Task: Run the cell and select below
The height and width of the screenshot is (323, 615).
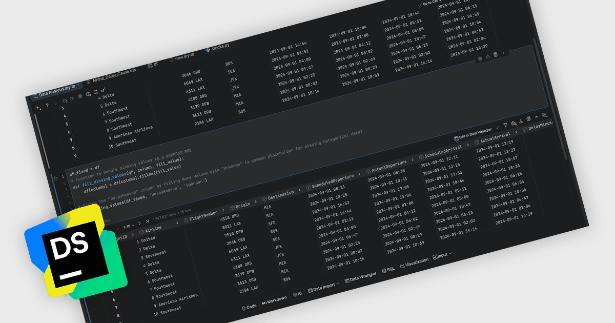Action: (65, 100)
